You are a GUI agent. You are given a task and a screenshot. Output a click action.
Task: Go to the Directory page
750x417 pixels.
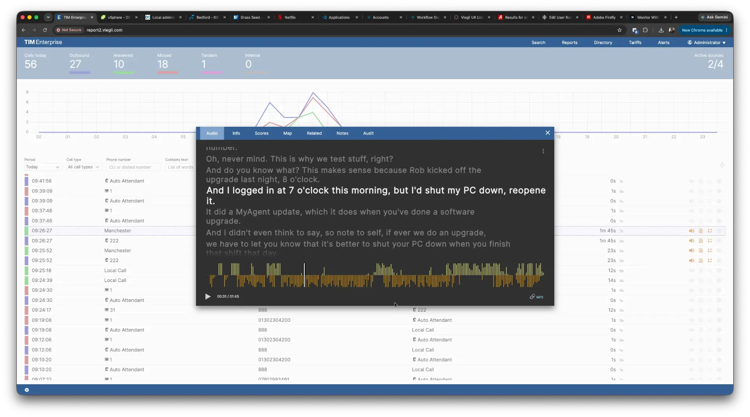pos(603,43)
